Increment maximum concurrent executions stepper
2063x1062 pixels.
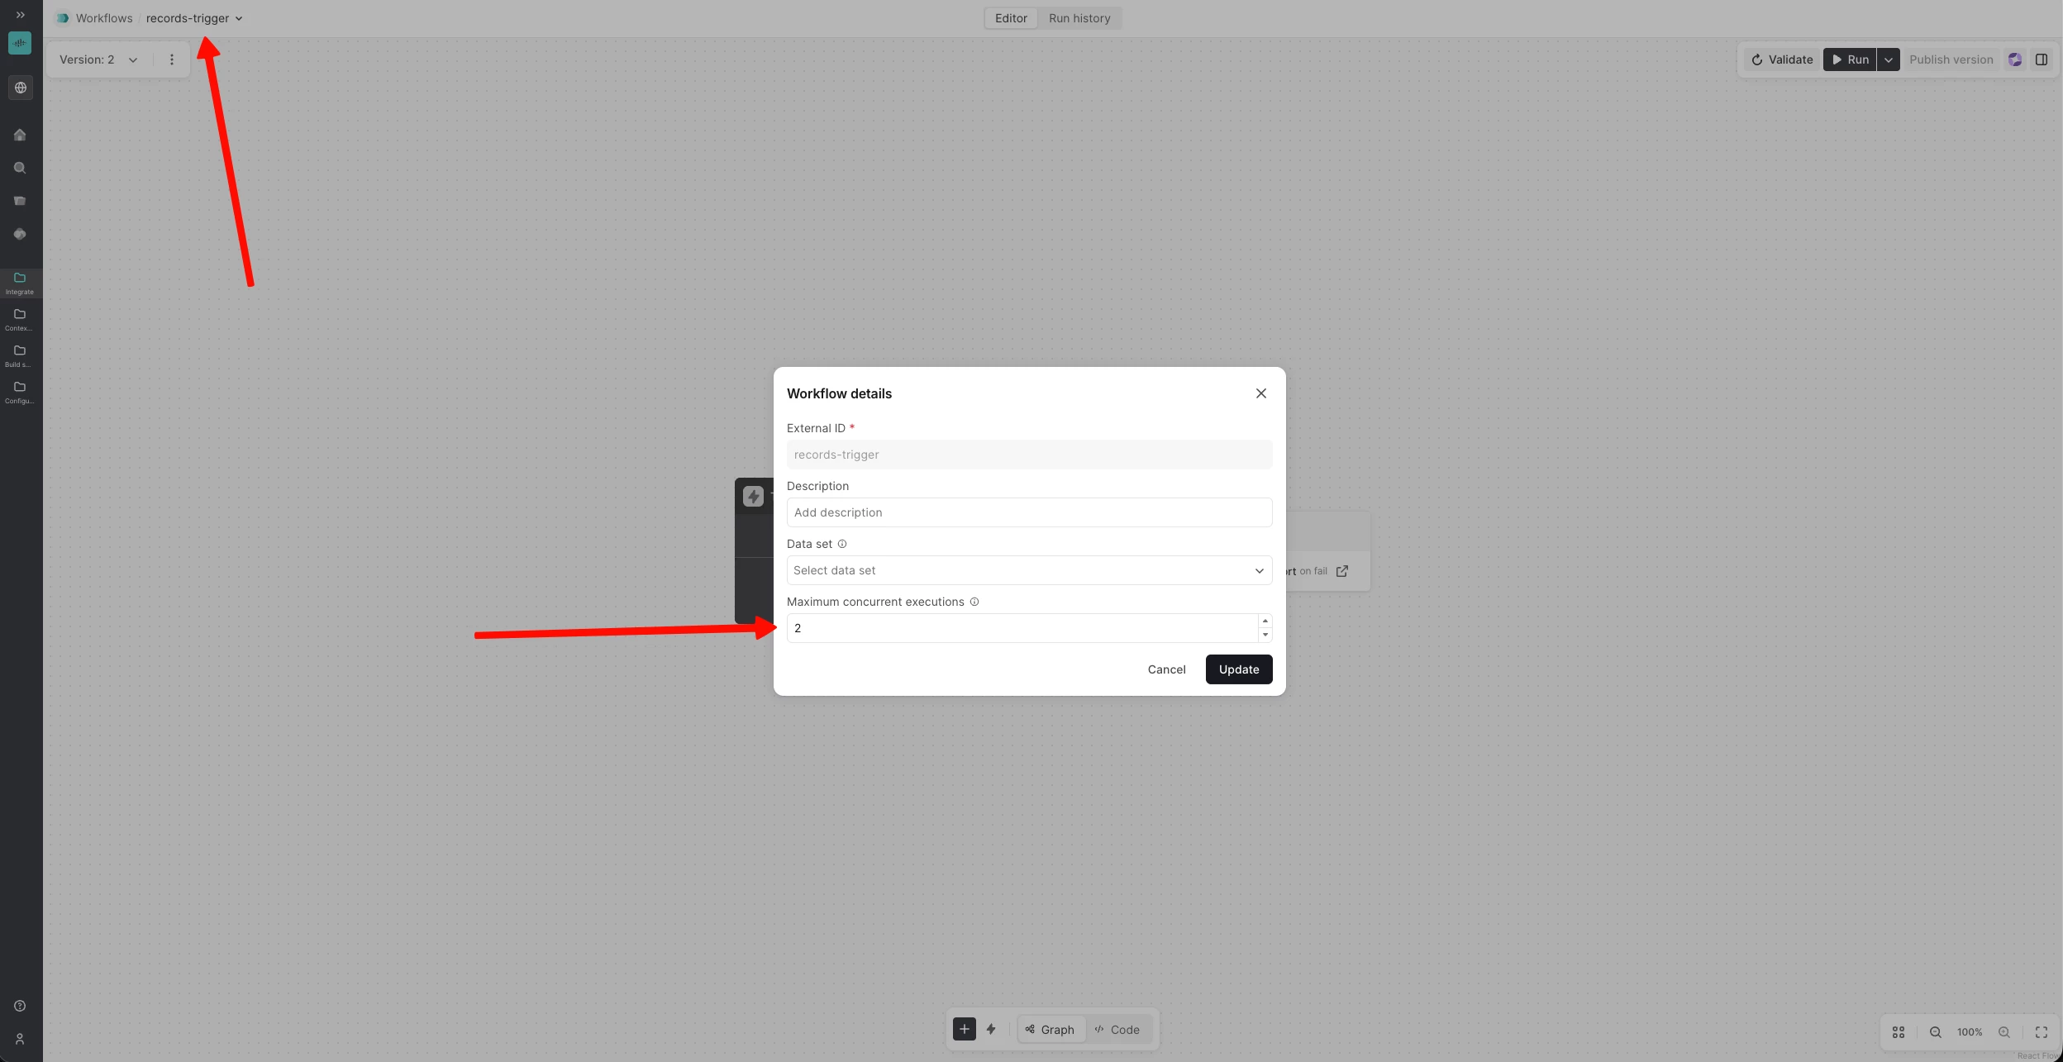click(1265, 621)
